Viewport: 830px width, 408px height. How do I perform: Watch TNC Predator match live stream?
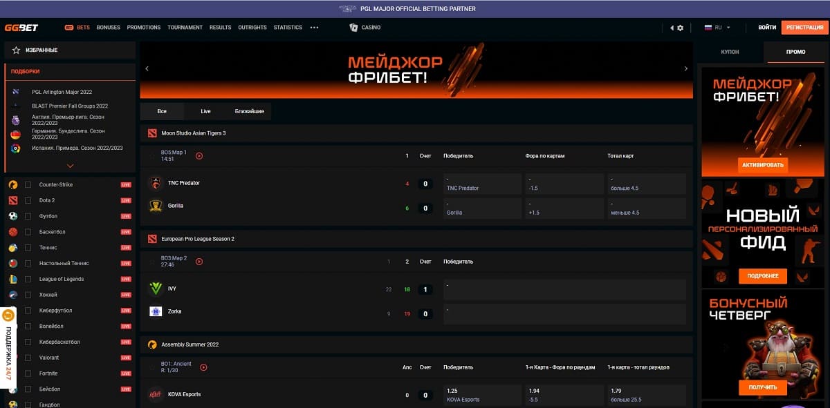click(x=199, y=156)
